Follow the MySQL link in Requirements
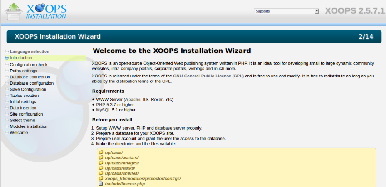 pos(104,110)
